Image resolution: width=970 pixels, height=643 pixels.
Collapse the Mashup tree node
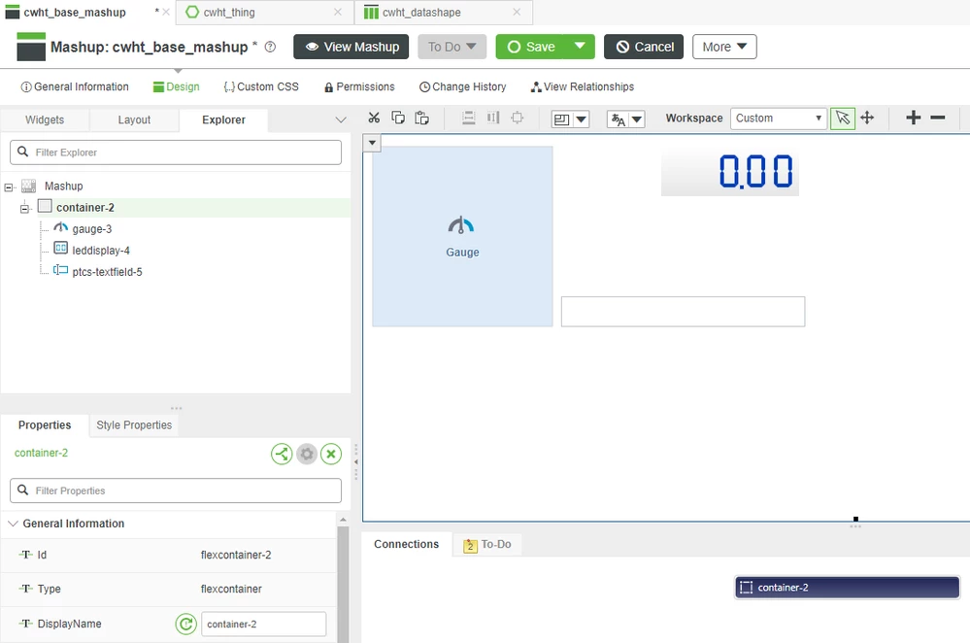click(x=9, y=186)
